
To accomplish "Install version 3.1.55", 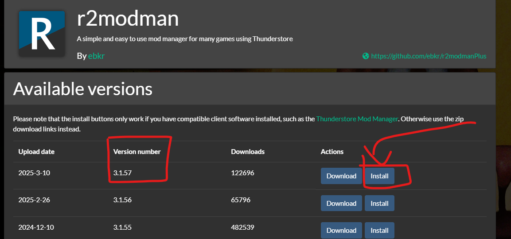I will 379,231.
